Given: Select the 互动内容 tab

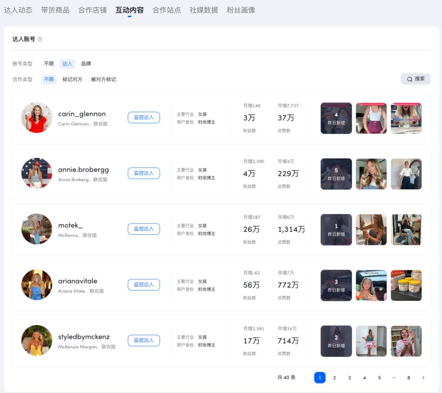Looking at the screenshot, I should 129,10.
